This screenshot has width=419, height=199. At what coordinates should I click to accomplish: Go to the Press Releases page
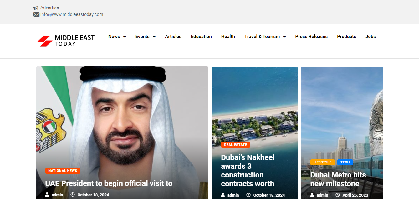(x=311, y=37)
